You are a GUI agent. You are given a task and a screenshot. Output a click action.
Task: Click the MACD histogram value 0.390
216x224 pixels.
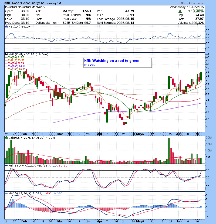point(58,194)
